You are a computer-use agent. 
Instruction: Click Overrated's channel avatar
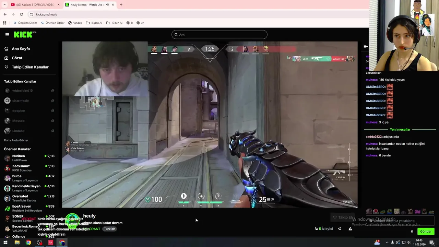pyautogui.click(x=7, y=198)
